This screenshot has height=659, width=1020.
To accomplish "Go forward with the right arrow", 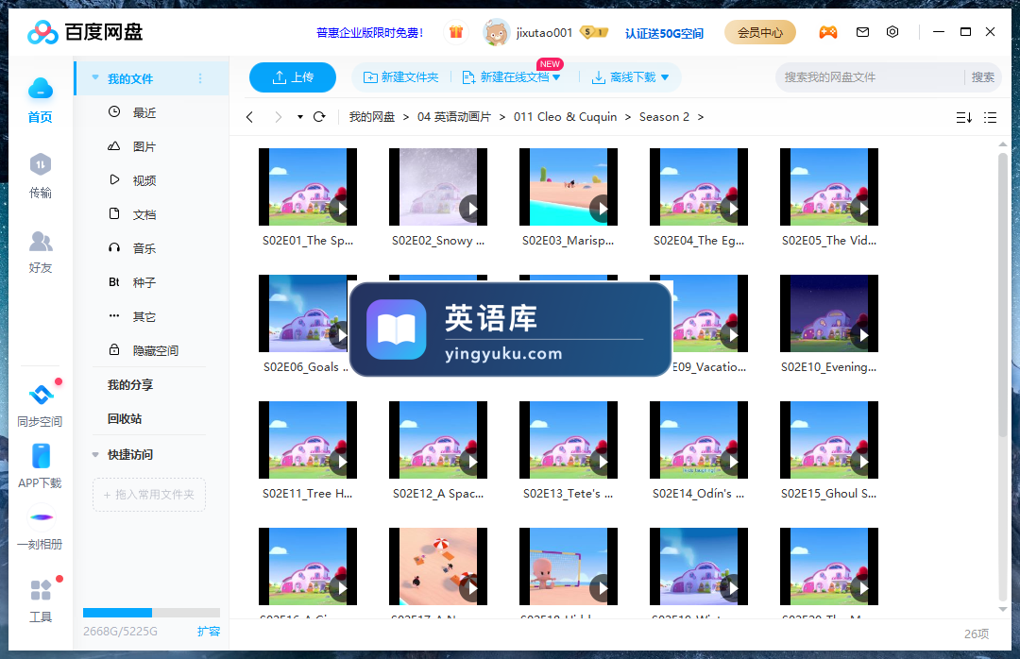I will pos(279,117).
